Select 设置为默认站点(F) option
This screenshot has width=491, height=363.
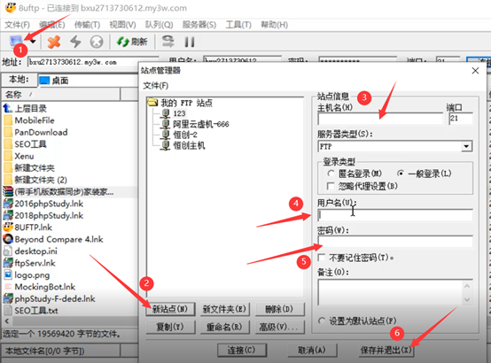click(322, 321)
